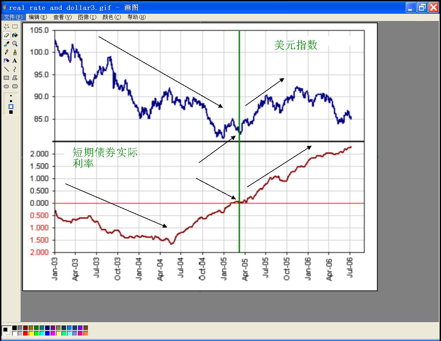Open the 帮助(H) menu
Screen dimensions: 441x341
[x=137, y=17]
